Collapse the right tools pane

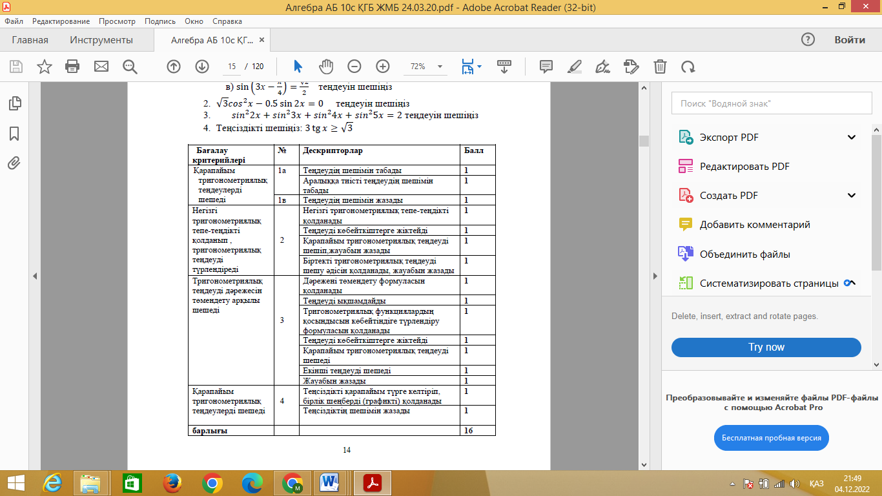coord(654,276)
